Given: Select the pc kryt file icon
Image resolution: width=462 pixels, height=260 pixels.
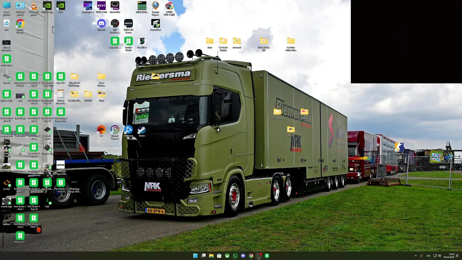Looking at the screenshot, I should (6, 184).
